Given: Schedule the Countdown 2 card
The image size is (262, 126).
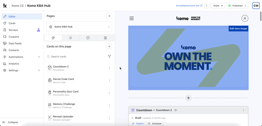Looking at the screenshot, I should (x=155, y=123).
